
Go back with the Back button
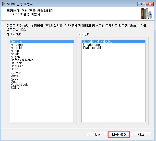pyautogui.click(x=97, y=135)
